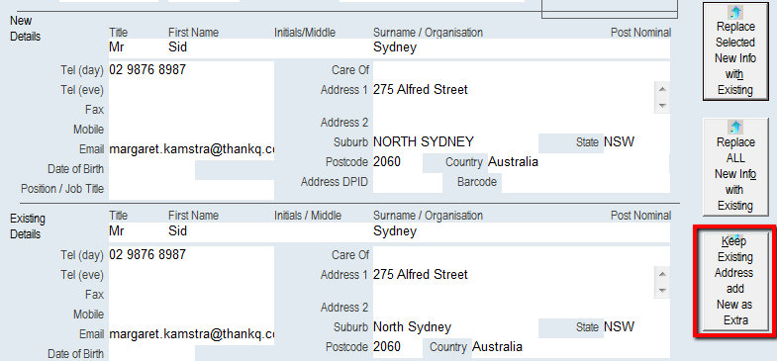This screenshot has height=361, width=777.
Task: Click New Details First Name field Sid
Action: pyautogui.click(x=221, y=48)
